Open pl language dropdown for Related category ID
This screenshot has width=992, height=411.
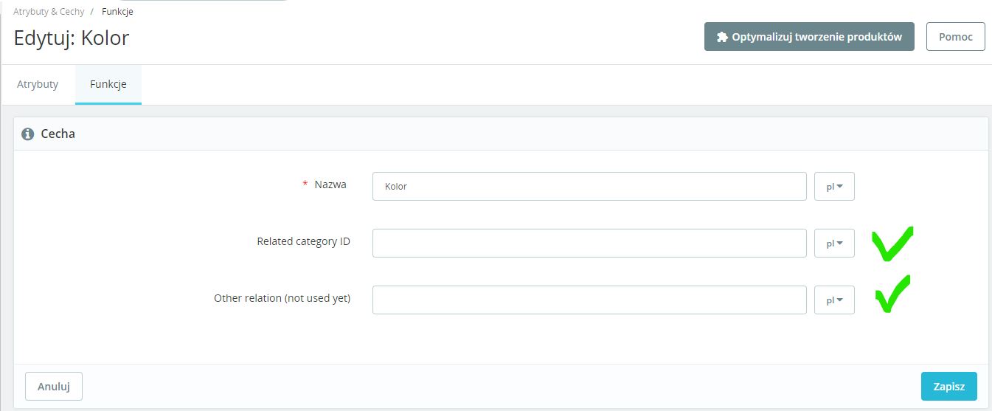point(834,244)
